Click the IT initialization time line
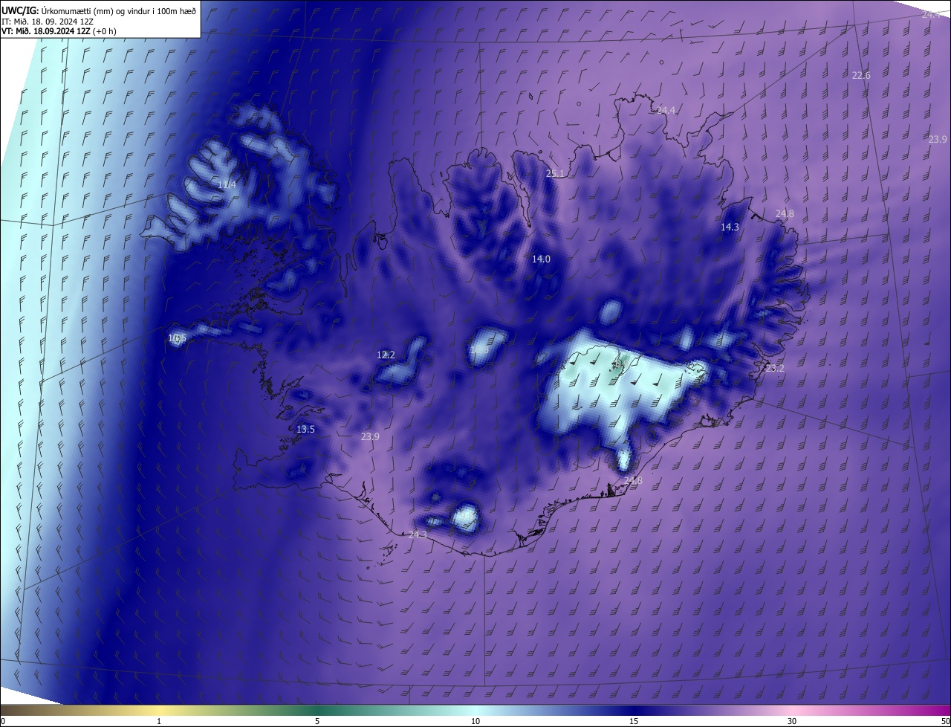Viewport: 951px width, 727px height. [47, 21]
